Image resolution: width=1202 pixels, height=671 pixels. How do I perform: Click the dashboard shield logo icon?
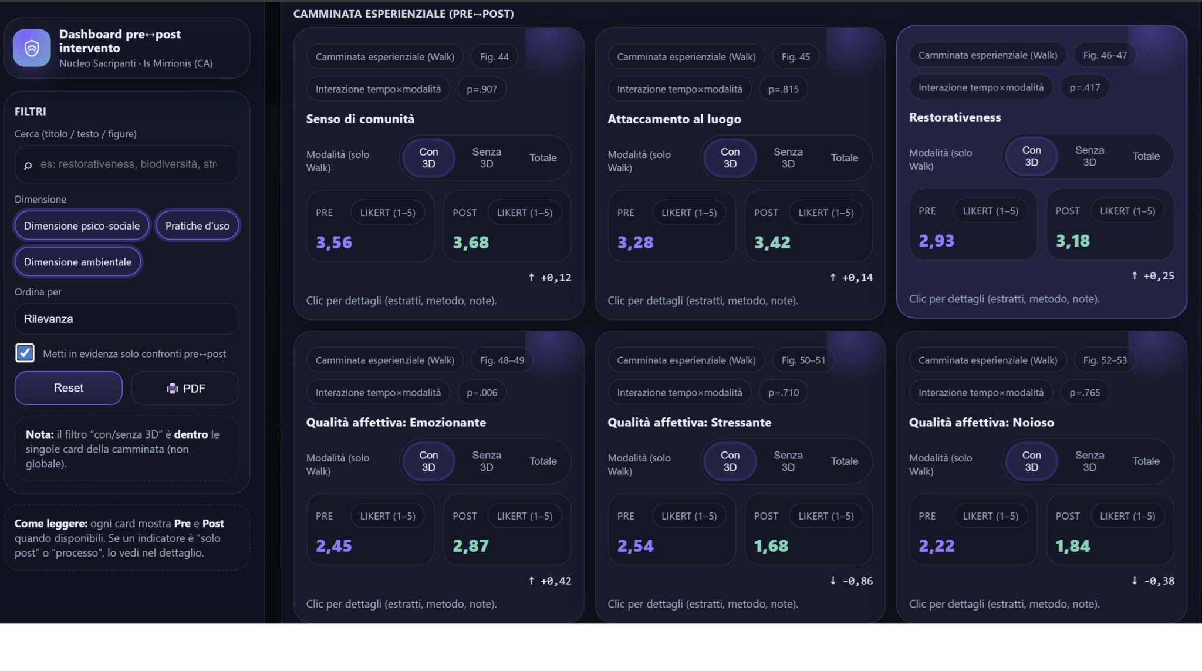click(x=32, y=48)
